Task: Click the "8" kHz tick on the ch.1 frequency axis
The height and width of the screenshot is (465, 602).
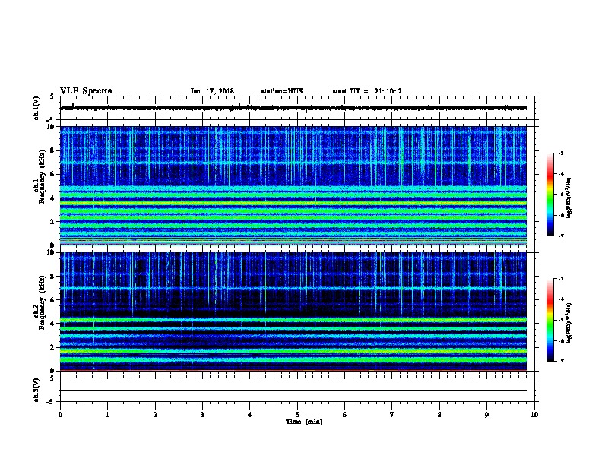Action: [x=52, y=150]
